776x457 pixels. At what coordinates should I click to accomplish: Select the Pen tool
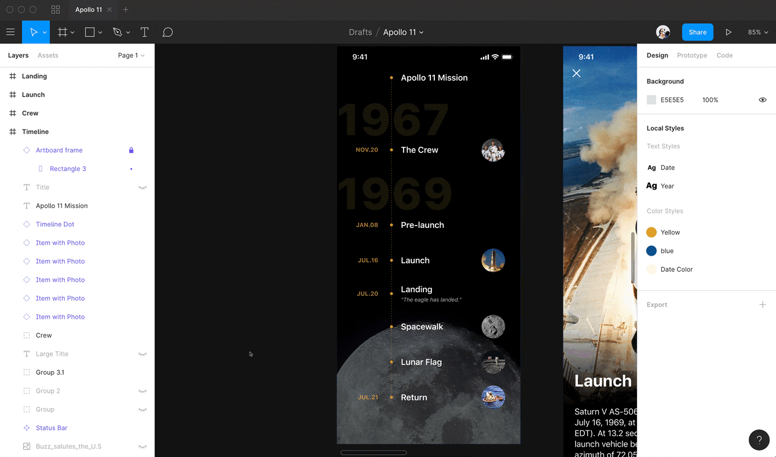118,32
